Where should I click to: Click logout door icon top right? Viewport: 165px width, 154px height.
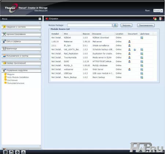click(161, 19)
